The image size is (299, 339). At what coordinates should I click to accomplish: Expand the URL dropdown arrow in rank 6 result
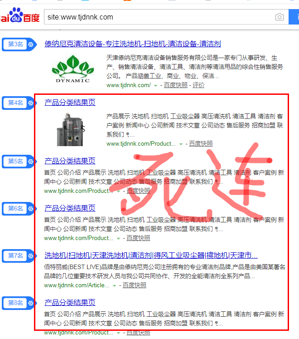[x=118, y=239]
